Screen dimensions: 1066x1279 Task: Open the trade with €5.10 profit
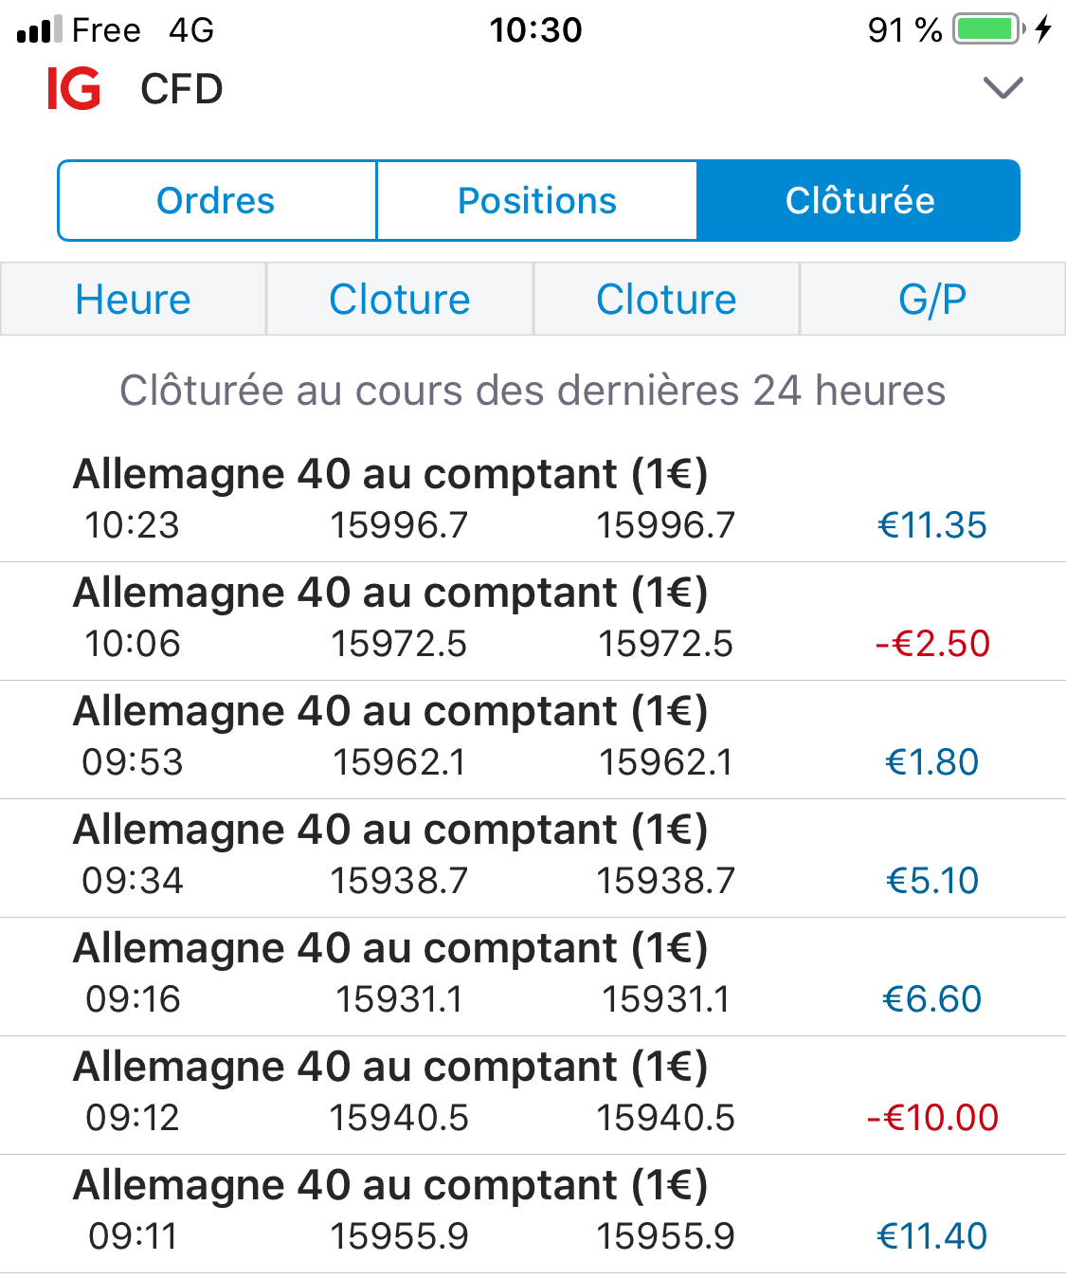(x=533, y=856)
